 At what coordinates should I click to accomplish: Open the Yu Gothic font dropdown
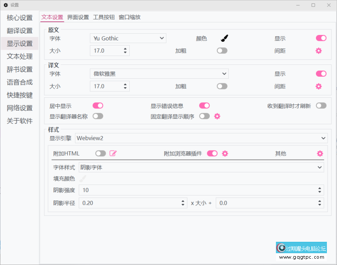128,38
